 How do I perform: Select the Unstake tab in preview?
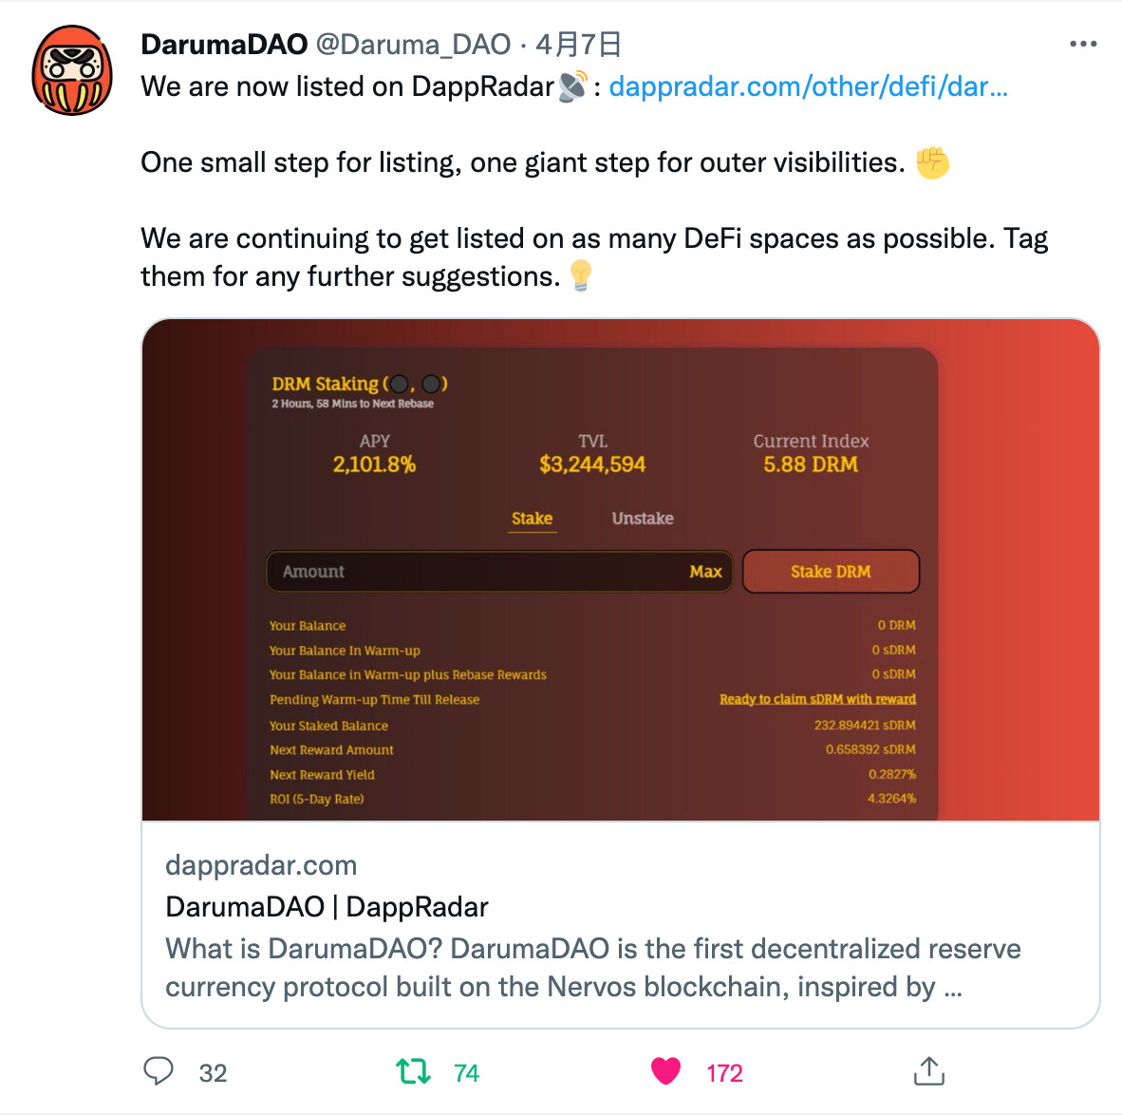642,519
